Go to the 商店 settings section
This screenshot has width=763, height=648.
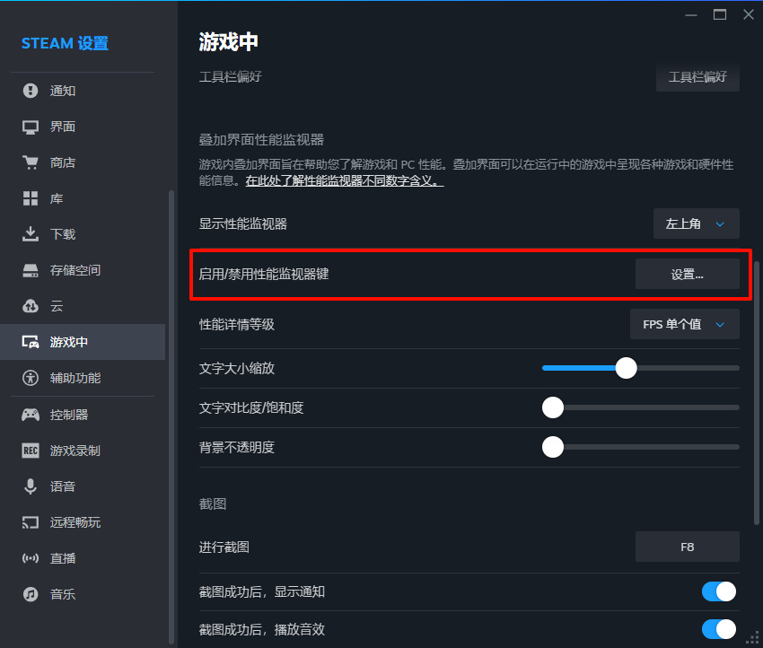click(x=83, y=162)
